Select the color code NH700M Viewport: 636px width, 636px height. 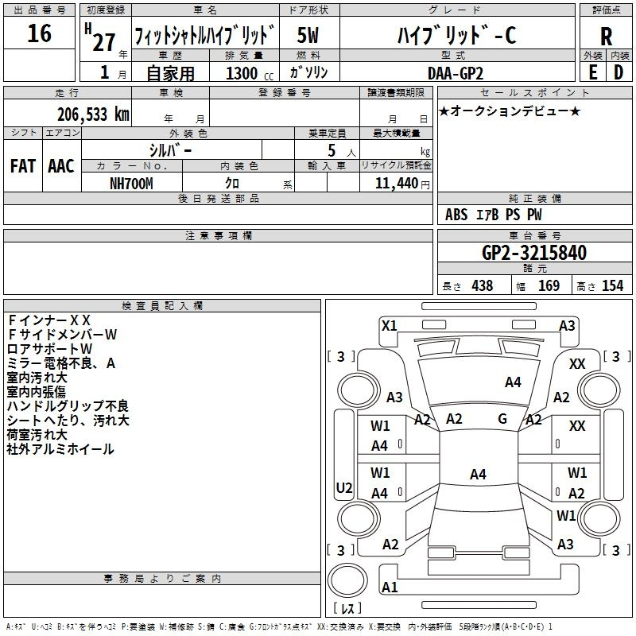pyautogui.click(x=131, y=183)
